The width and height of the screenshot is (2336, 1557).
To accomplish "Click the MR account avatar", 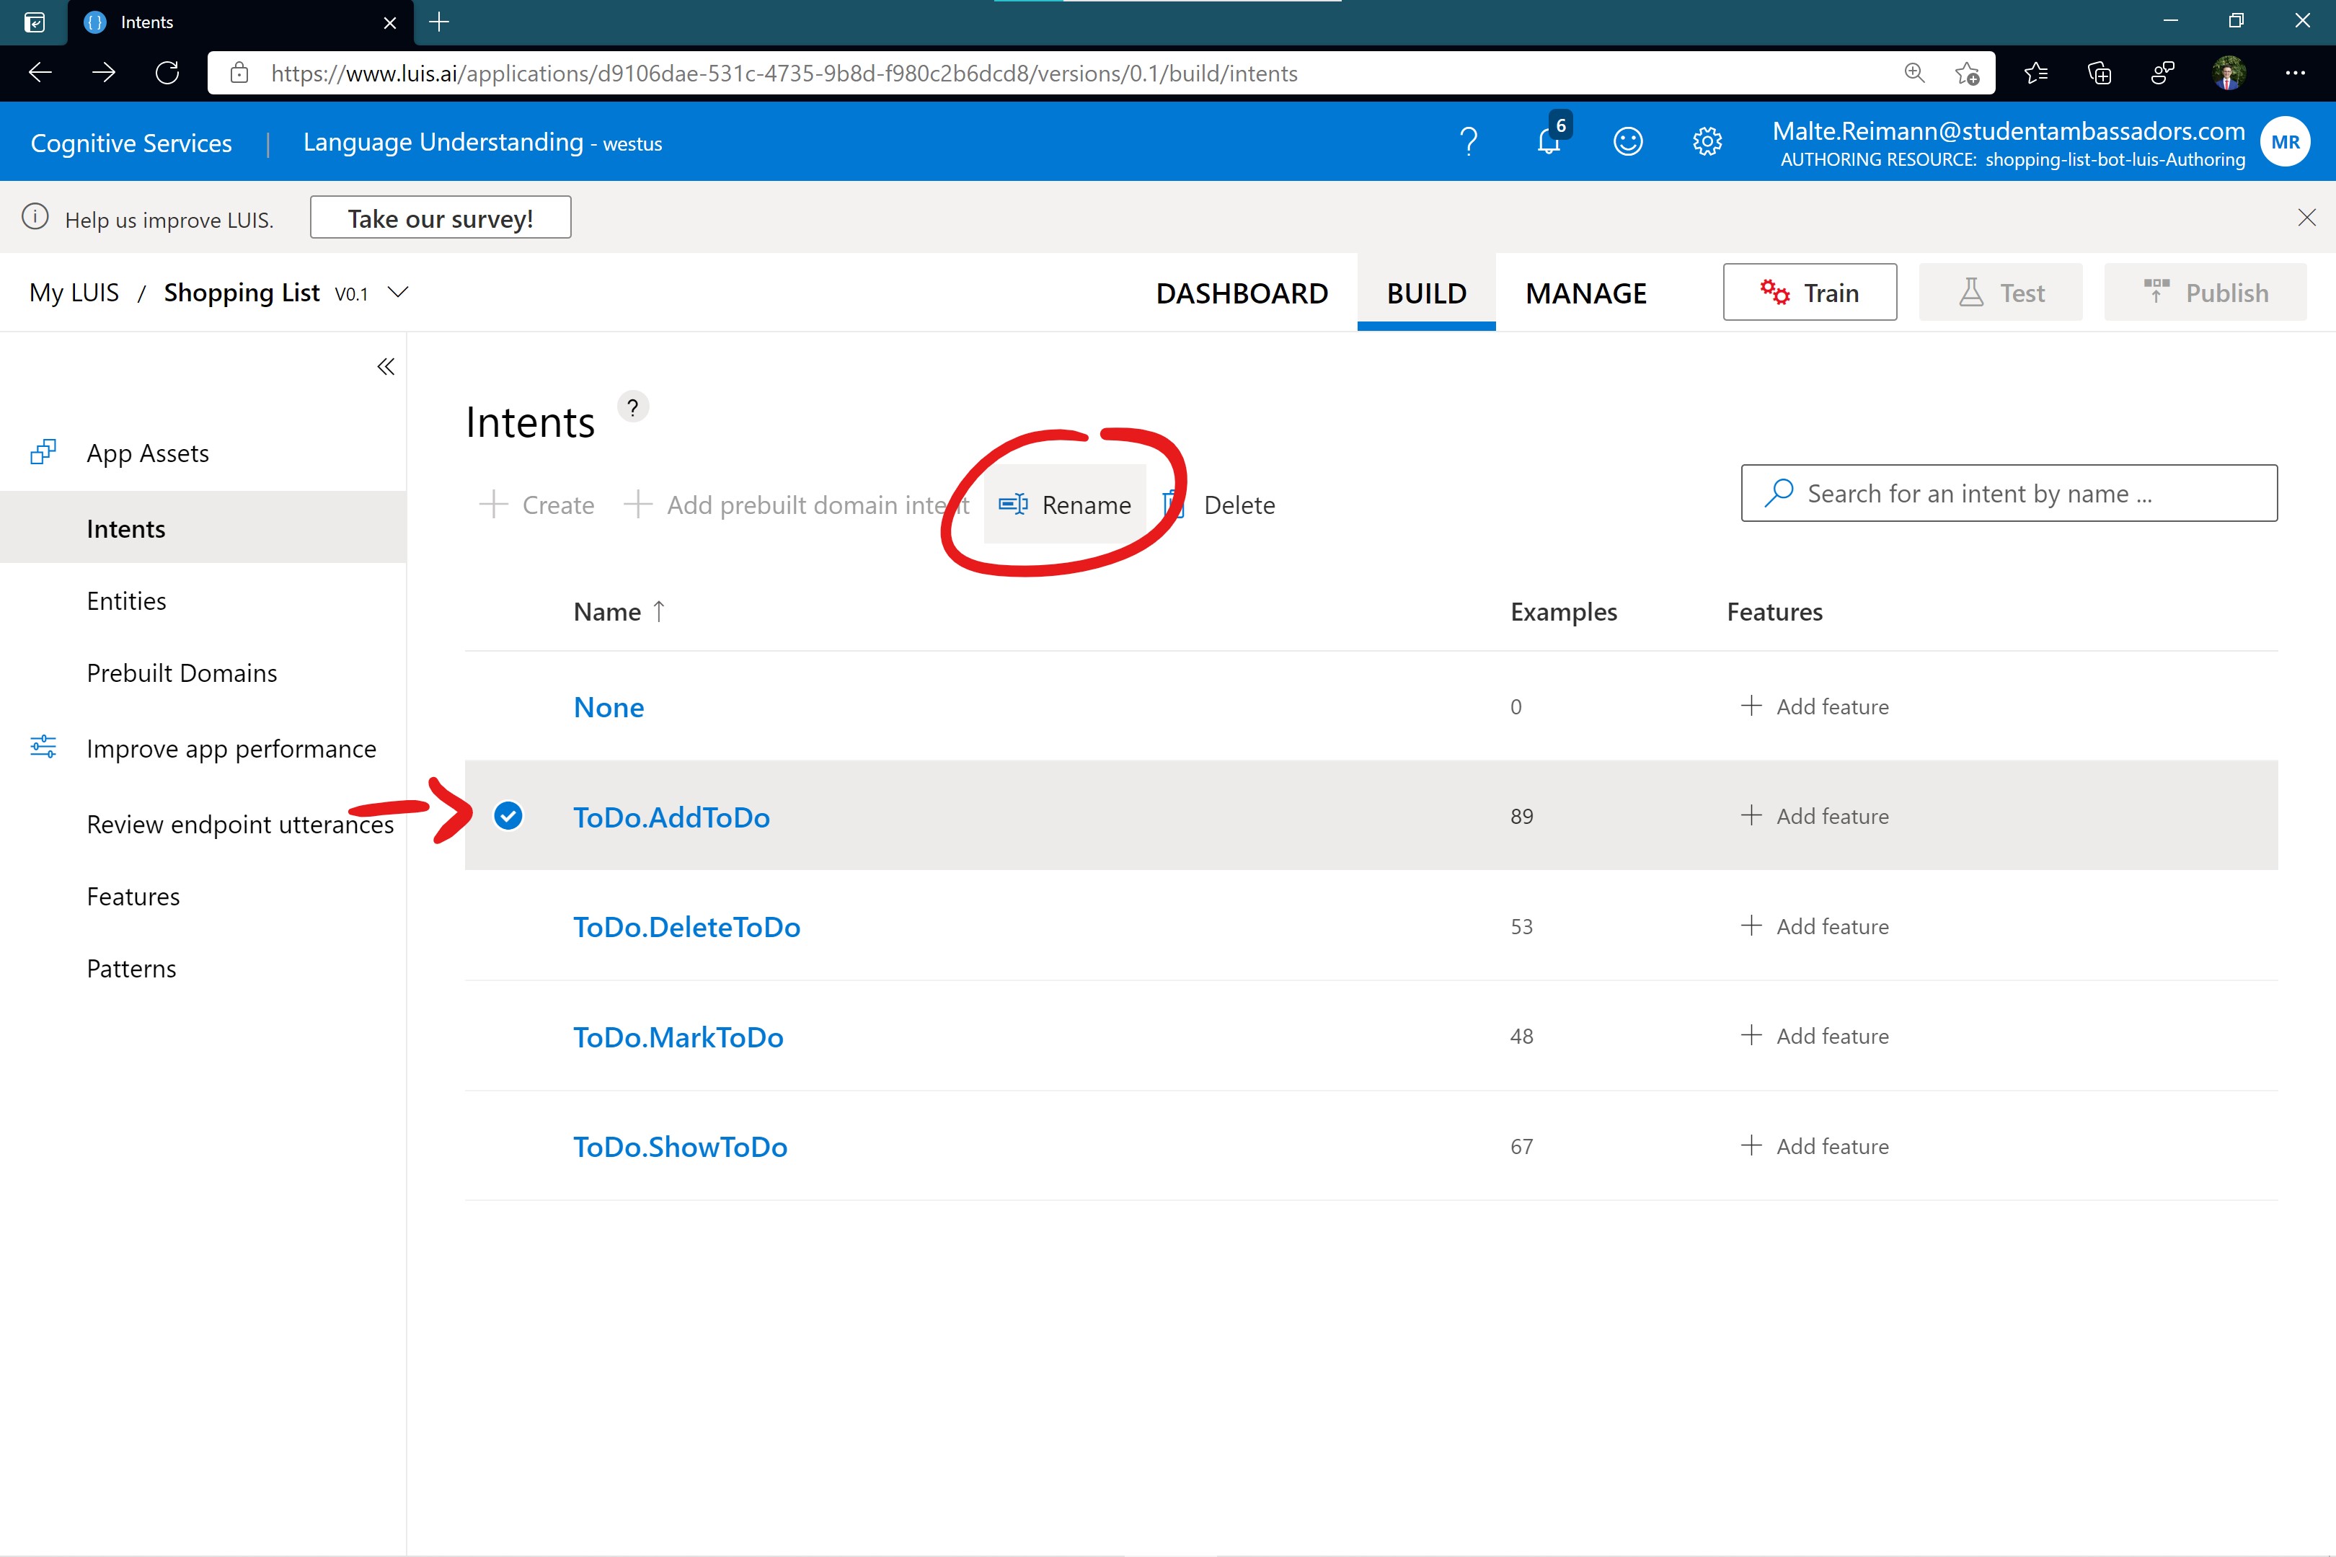I will click(2284, 142).
